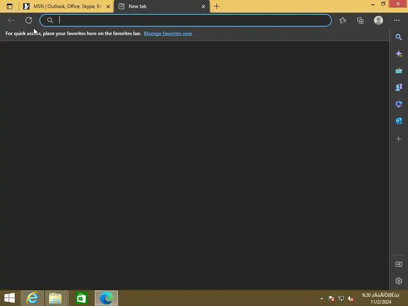
Task: Open sidebar Discover sparkle icon
Action: coord(398,54)
